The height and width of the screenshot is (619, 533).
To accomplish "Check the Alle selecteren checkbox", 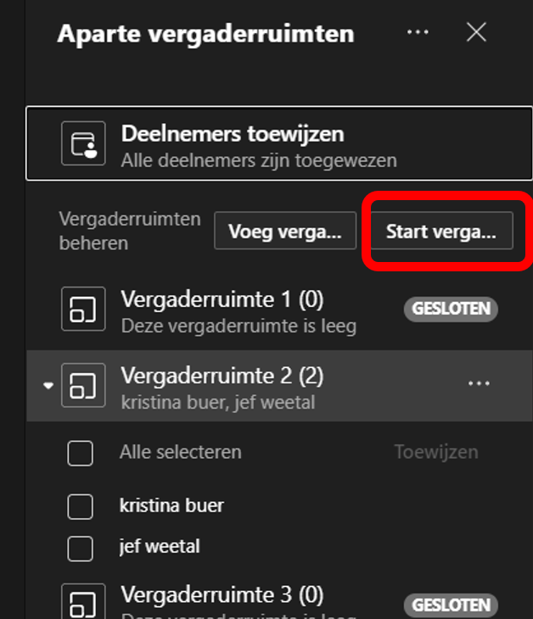I will [81, 453].
